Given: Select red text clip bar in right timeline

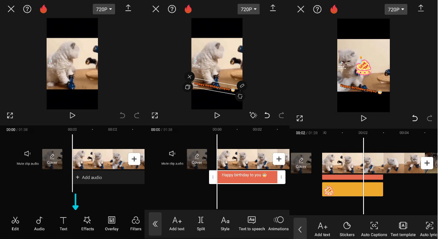Looking at the screenshot, I should pos(352,177).
